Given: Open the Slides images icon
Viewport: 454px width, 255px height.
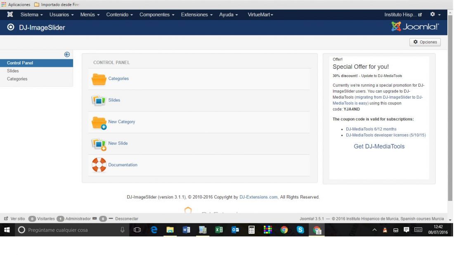Looking at the screenshot, I should click(x=99, y=100).
